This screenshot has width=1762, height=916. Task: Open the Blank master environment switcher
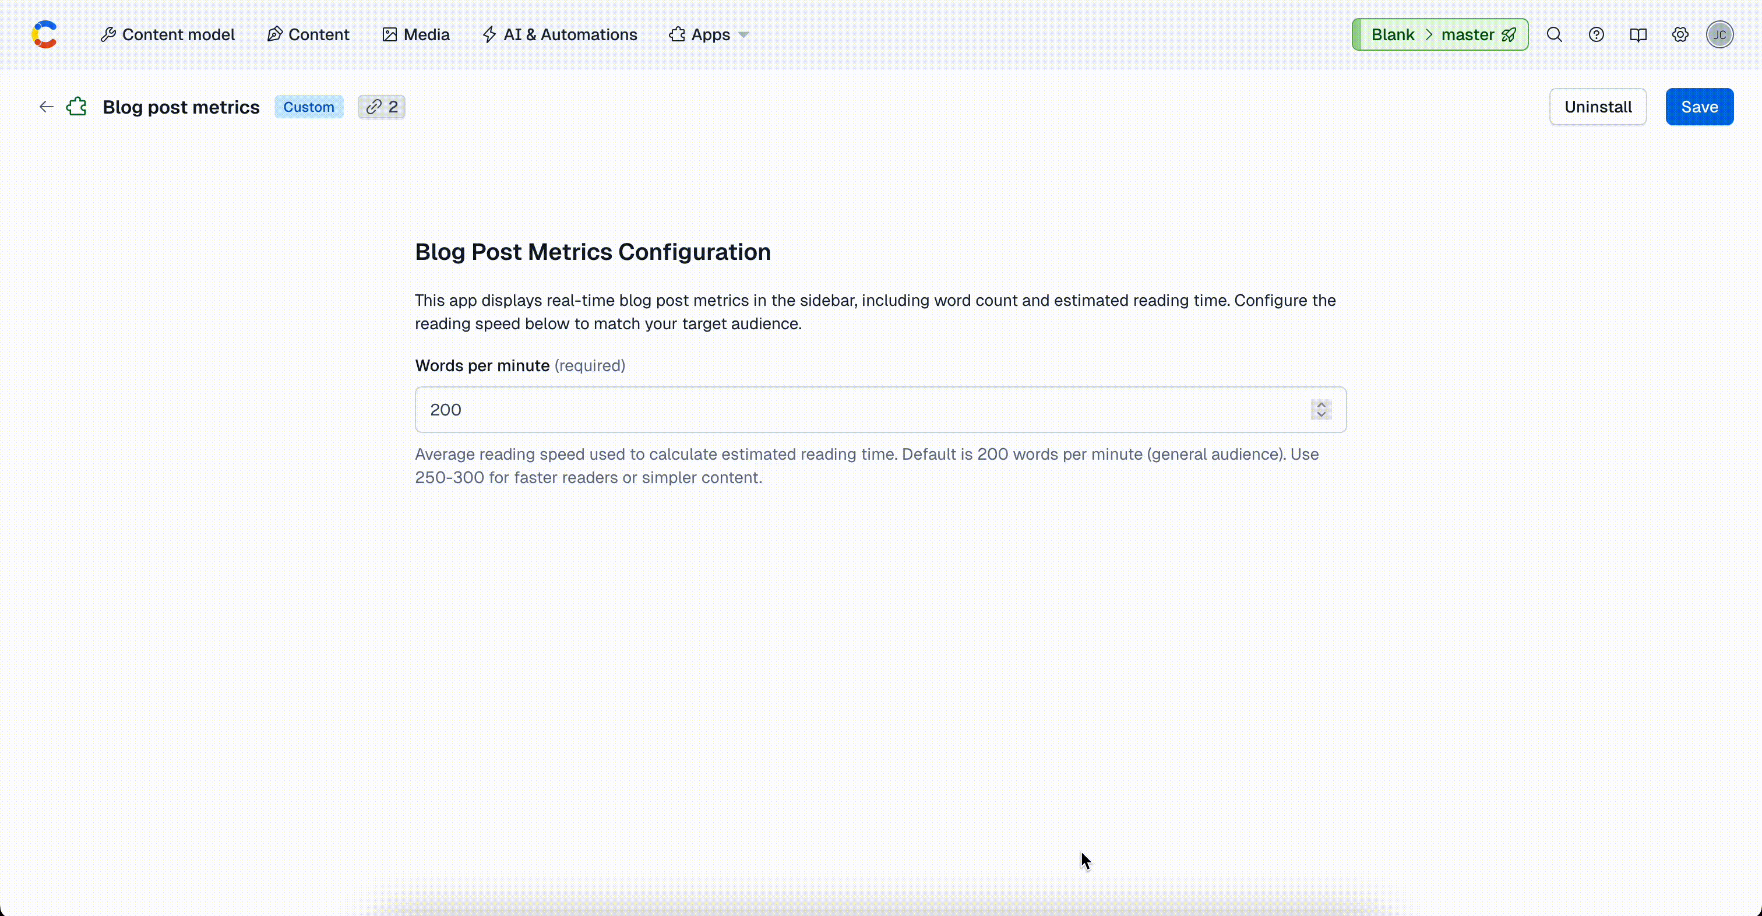[x=1440, y=35]
